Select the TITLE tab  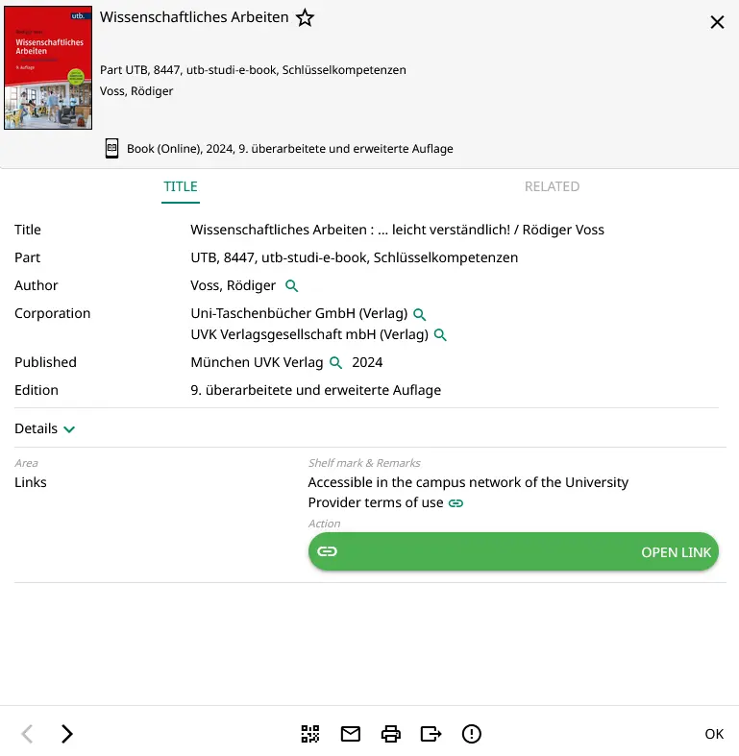[x=181, y=186]
